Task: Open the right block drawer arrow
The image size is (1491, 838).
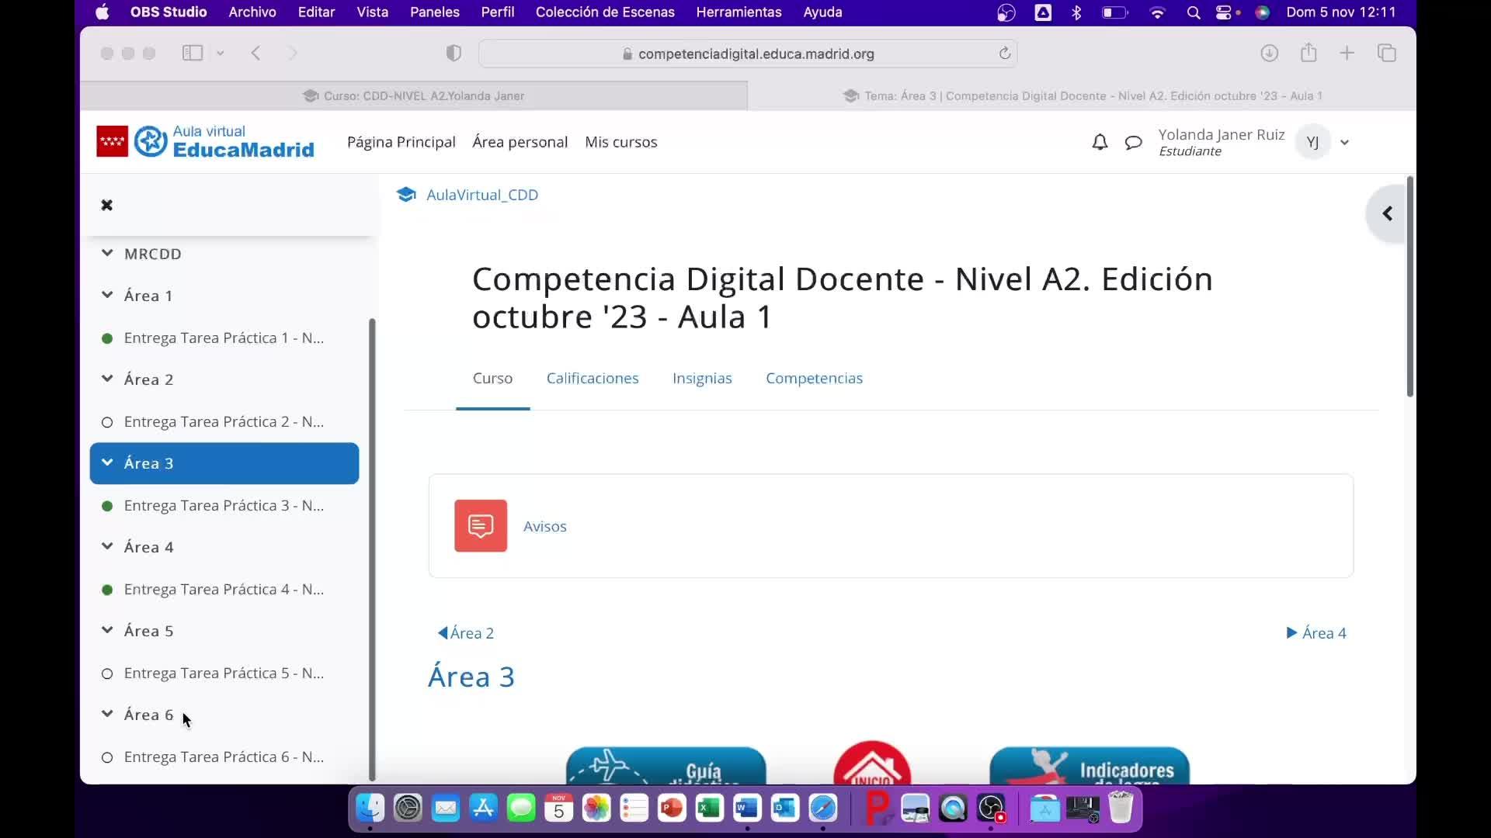Action: 1387,213
